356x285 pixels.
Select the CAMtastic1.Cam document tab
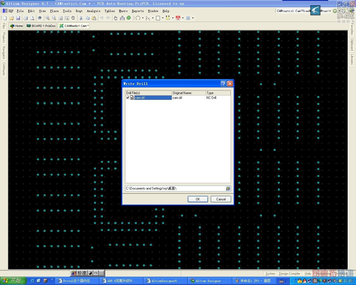click(x=74, y=26)
